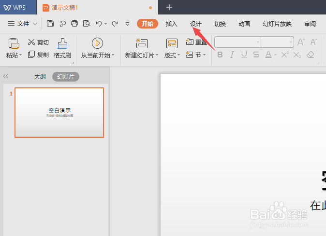326x236 pixels.
Task: Expand the 文件 menu dropdown chevron
Action: 35,24
